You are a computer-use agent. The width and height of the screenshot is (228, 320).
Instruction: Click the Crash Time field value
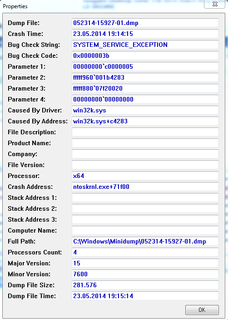(x=145, y=34)
